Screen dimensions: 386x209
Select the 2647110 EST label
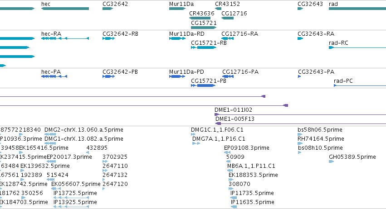[x=115, y=166]
